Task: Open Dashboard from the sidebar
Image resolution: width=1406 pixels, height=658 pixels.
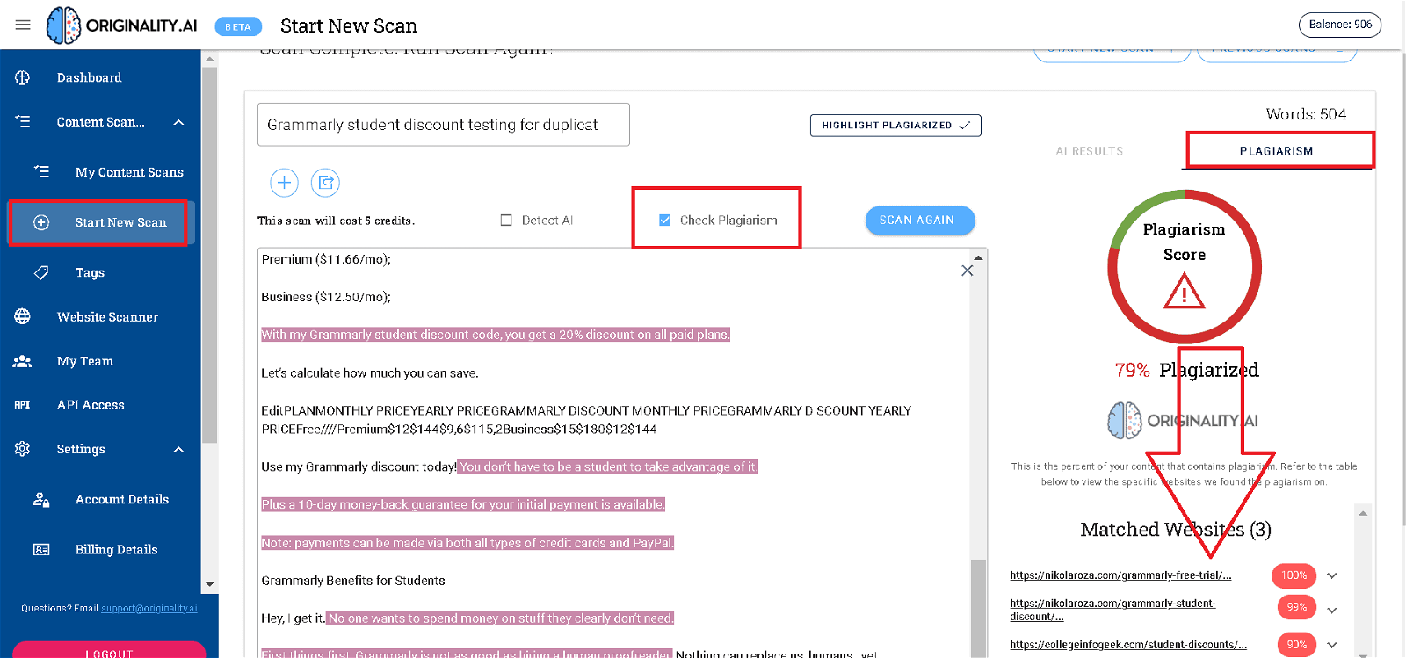Action: tap(90, 77)
